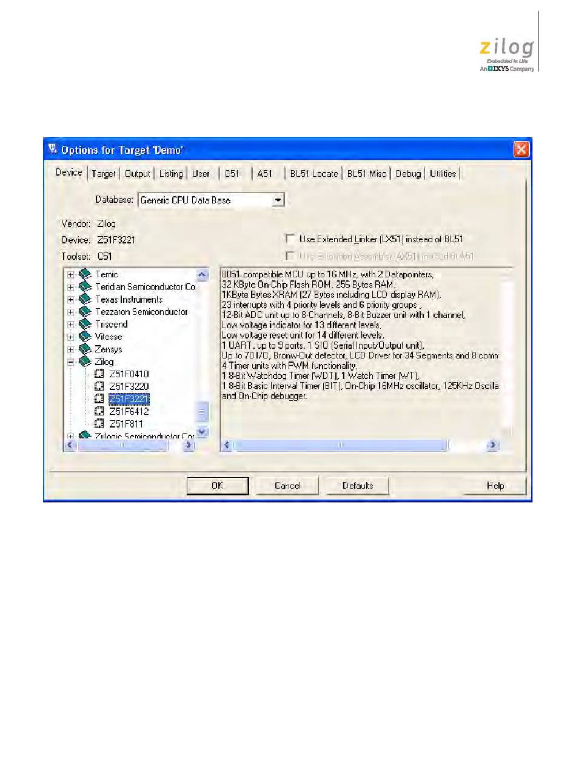Click the device tree scroll right arrow

[x=189, y=445]
